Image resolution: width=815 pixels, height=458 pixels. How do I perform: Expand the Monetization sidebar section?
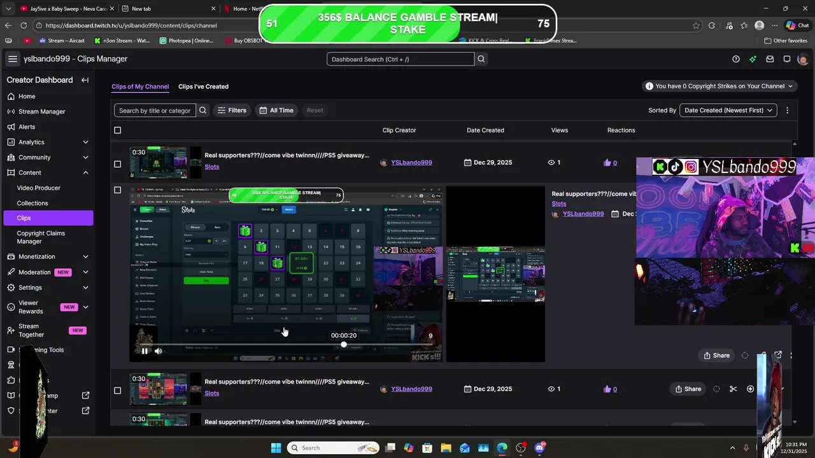click(85, 257)
